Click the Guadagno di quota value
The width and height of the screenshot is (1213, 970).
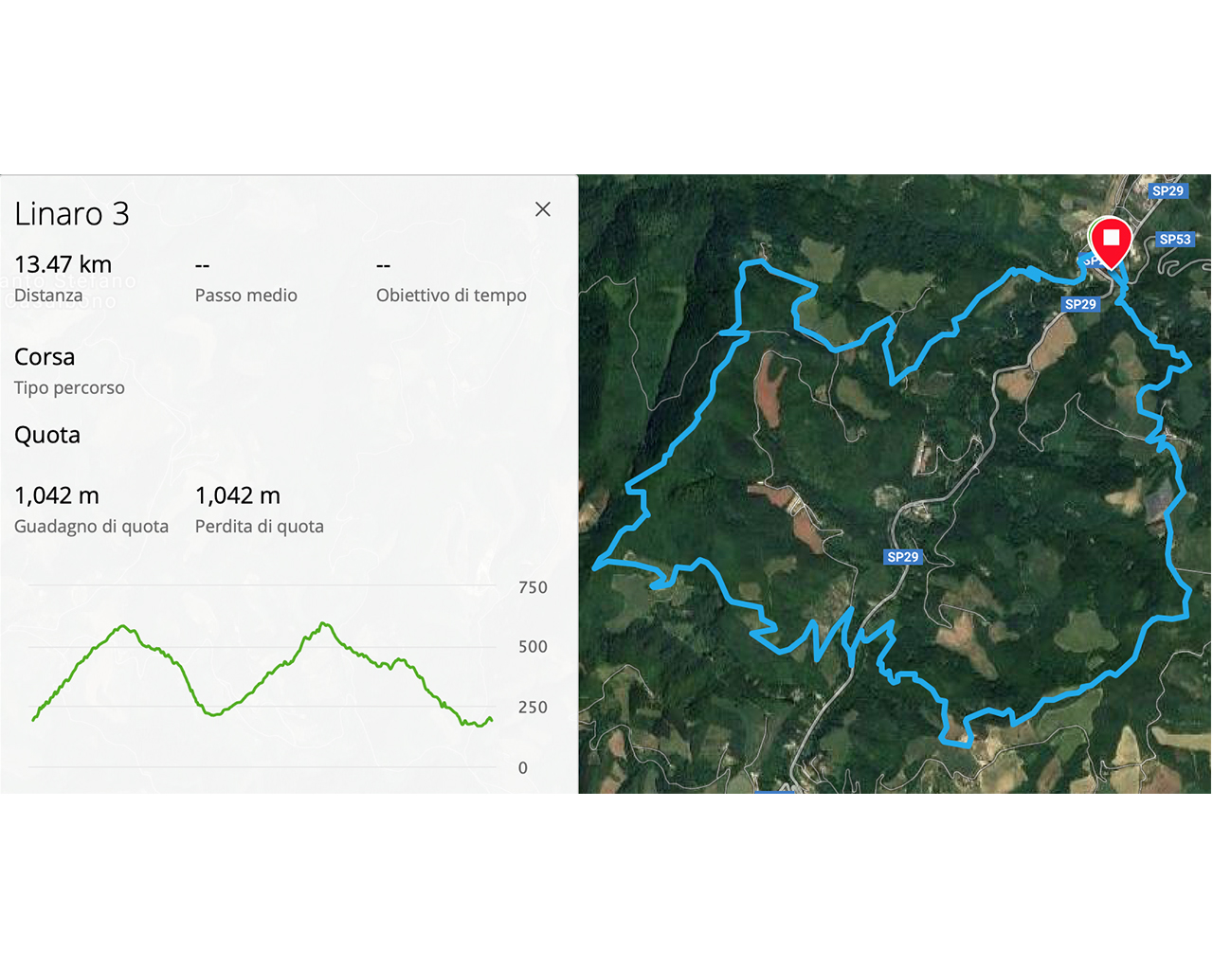57,495
